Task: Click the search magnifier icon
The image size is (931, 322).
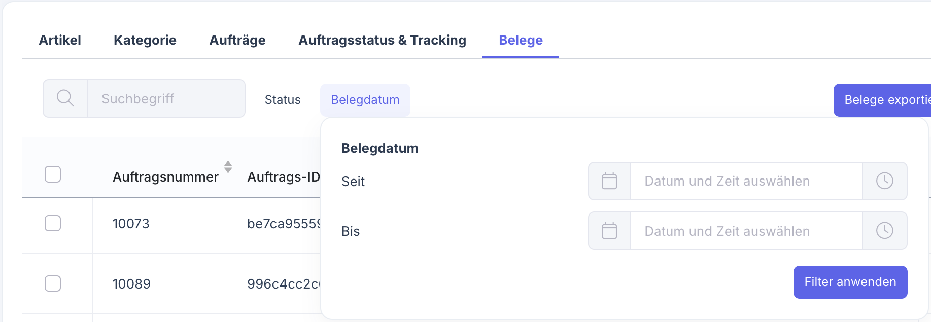Action: coord(65,98)
